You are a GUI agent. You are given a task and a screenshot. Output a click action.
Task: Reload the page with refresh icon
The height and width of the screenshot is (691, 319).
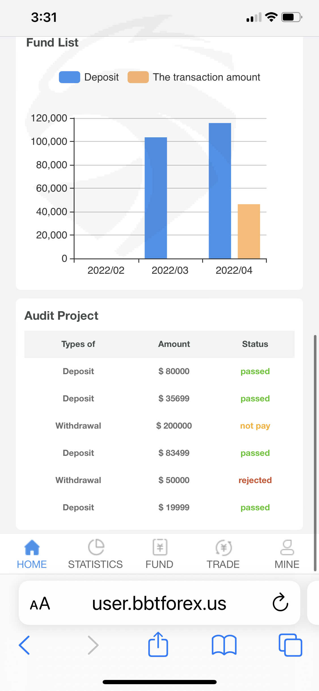280,602
